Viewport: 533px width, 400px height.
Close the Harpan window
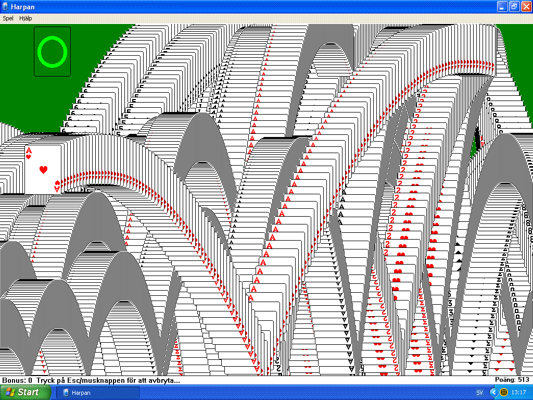[x=525, y=6]
